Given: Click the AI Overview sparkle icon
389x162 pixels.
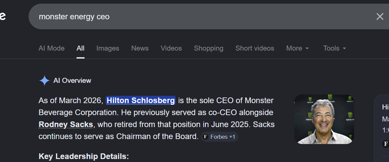Looking at the screenshot, I should pyautogui.click(x=44, y=81).
